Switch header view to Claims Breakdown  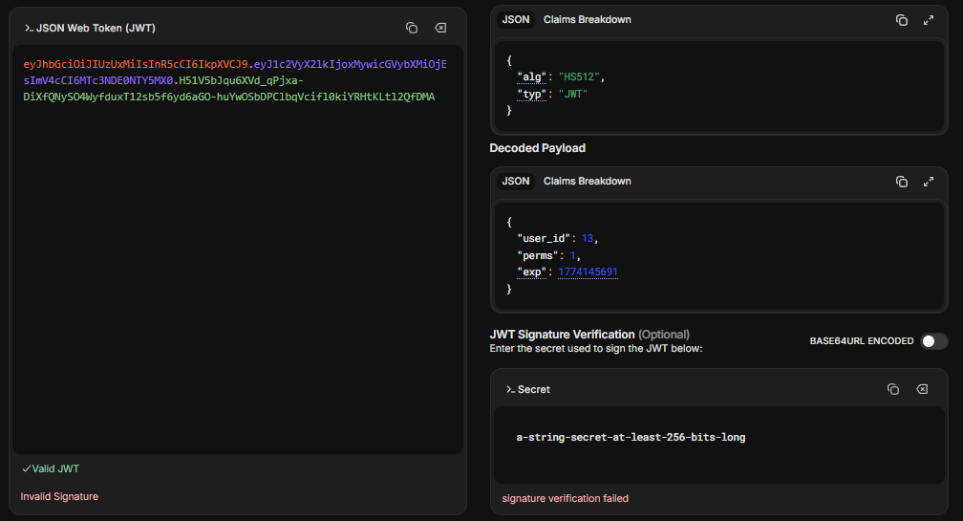pos(587,20)
